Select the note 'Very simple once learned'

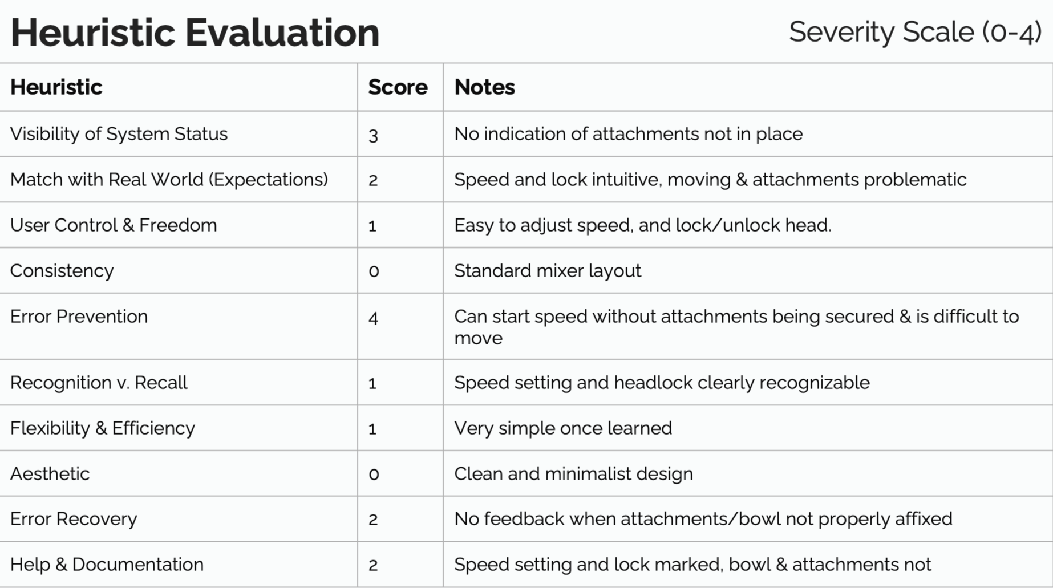click(563, 428)
